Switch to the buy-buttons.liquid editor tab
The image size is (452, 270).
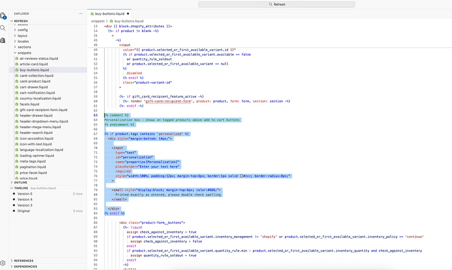coord(110,14)
